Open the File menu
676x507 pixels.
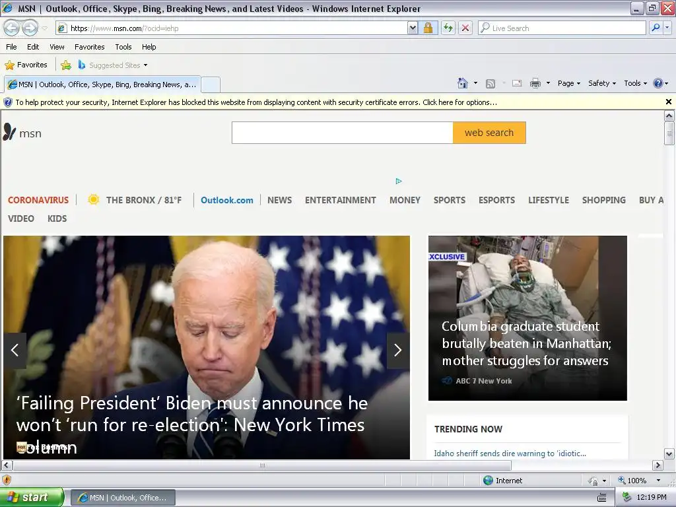tap(11, 47)
